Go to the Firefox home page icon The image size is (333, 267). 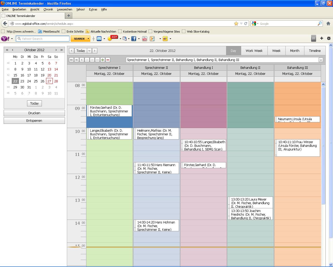point(328,23)
